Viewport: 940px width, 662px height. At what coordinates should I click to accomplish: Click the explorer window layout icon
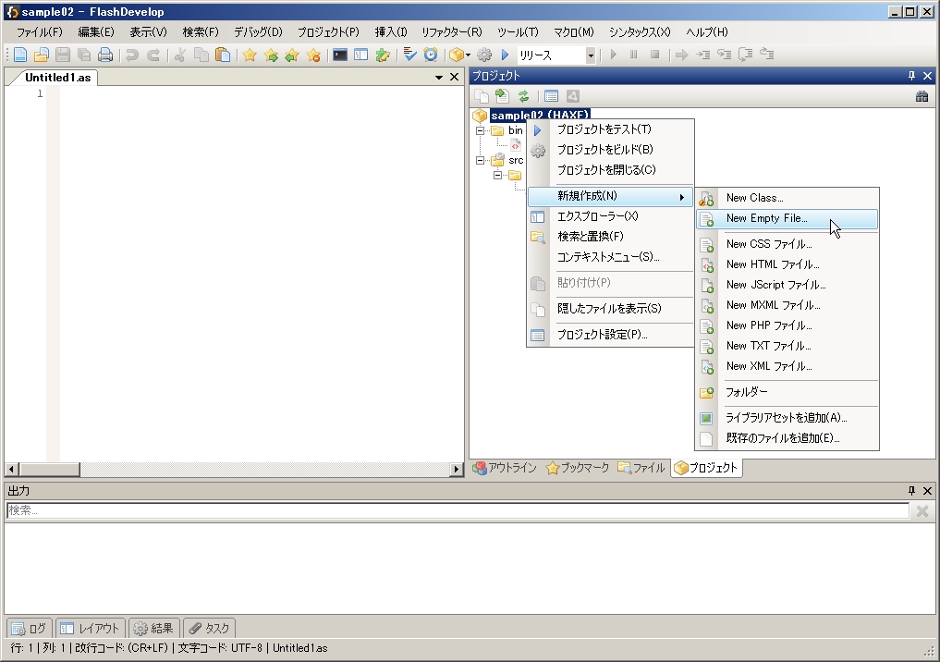[360, 55]
